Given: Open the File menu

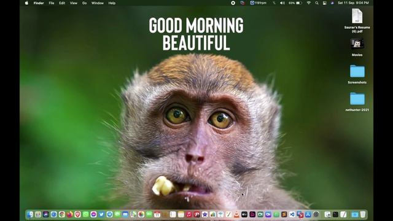Looking at the screenshot, I should coord(52,3).
